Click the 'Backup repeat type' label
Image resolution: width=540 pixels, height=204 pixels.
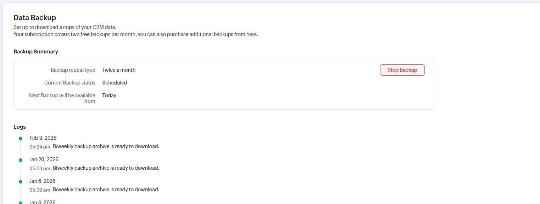pyautogui.click(x=73, y=70)
